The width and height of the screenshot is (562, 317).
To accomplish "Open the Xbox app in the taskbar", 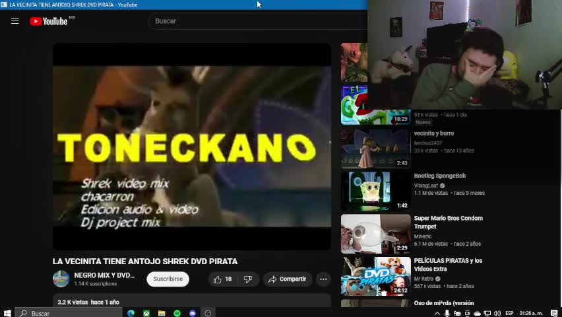I will [146, 313].
